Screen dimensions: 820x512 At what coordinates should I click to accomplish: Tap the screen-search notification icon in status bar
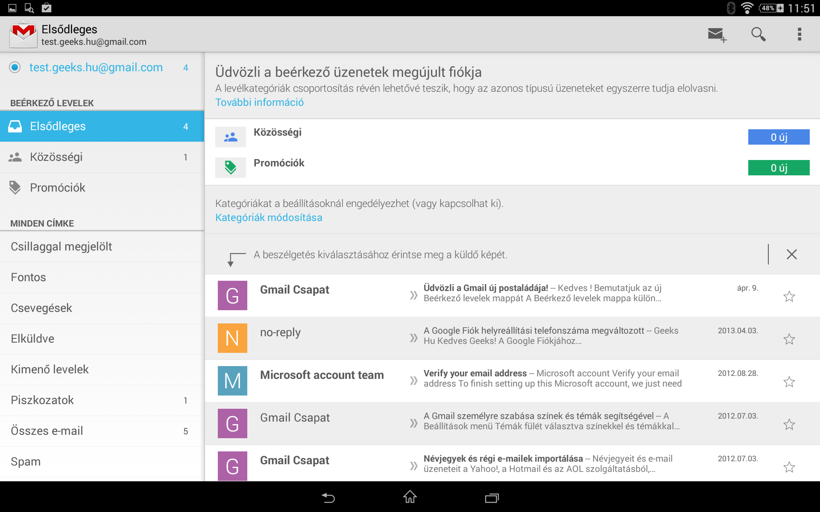(x=29, y=8)
